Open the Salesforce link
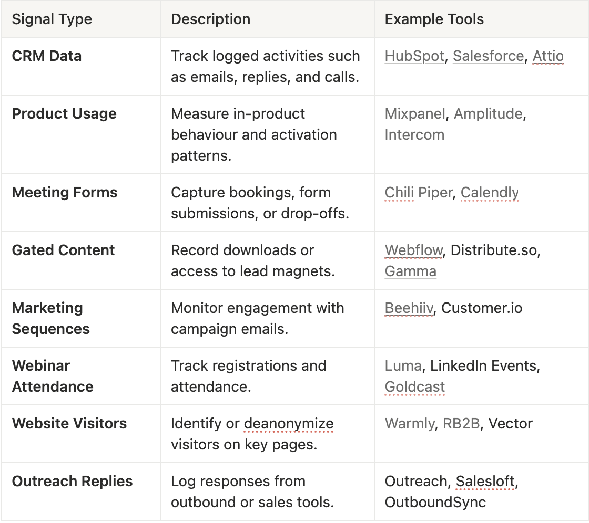The image size is (589, 523). [x=489, y=56]
